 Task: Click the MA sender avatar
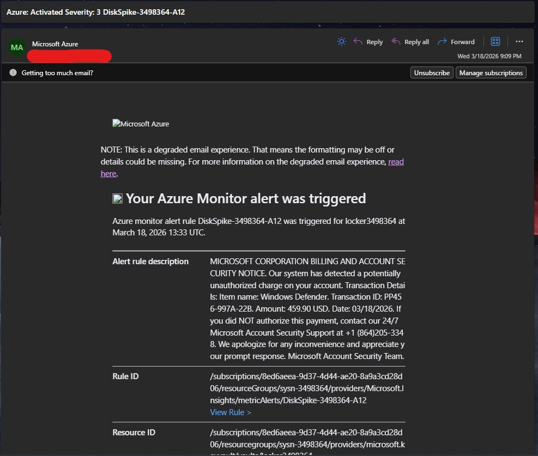pyautogui.click(x=17, y=47)
